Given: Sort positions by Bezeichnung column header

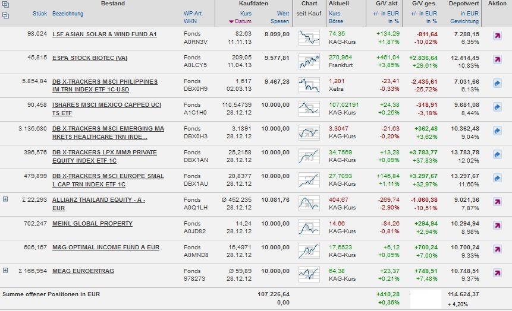Looking at the screenshot, I should (x=68, y=13).
